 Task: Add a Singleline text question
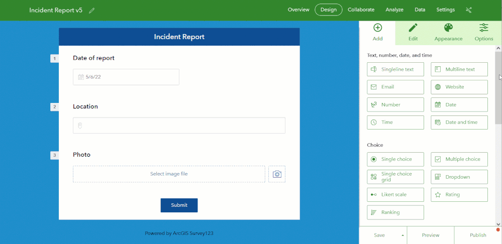[x=395, y=69]
